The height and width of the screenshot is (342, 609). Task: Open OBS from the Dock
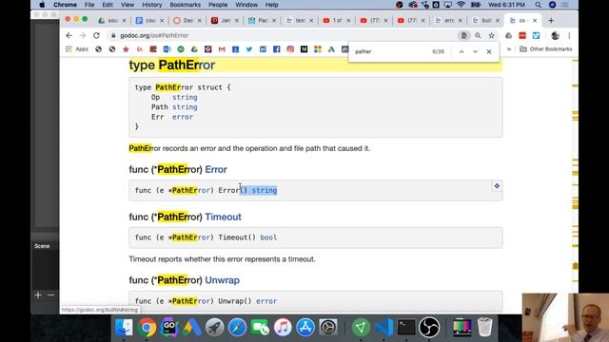tap(429, 327)
